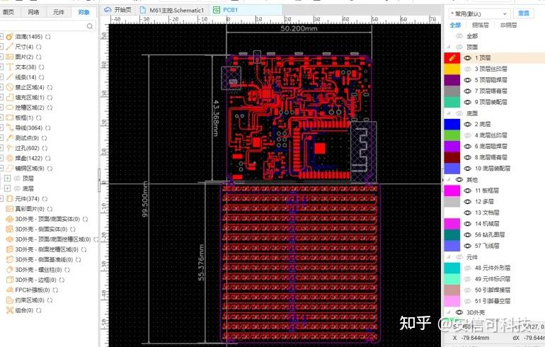
Task: Show the 4 底层丝印层 layer
Action: (468, 135)
